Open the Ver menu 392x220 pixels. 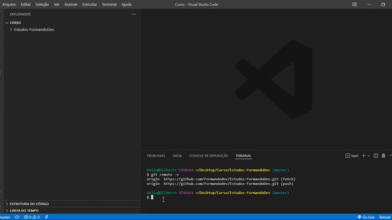pyautogui.click(x=57, y=4)
